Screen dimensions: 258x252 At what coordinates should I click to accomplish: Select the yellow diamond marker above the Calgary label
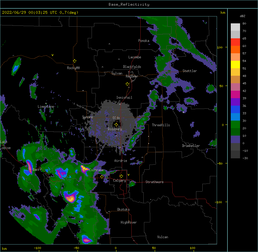point(122,176)
